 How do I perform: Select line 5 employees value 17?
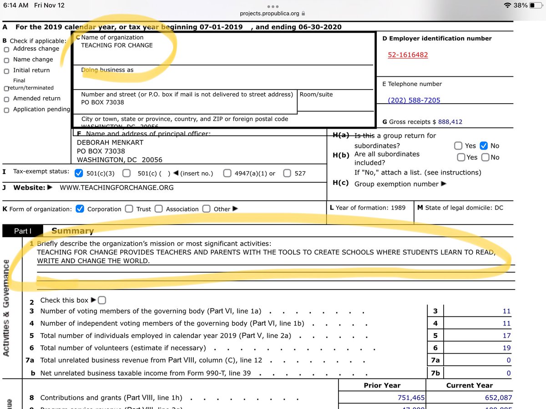pos(506,336)
